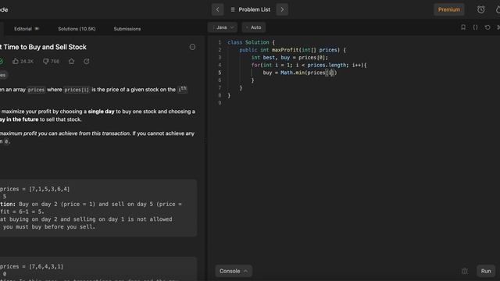Open the Java language dropdown

click(223, 27)
